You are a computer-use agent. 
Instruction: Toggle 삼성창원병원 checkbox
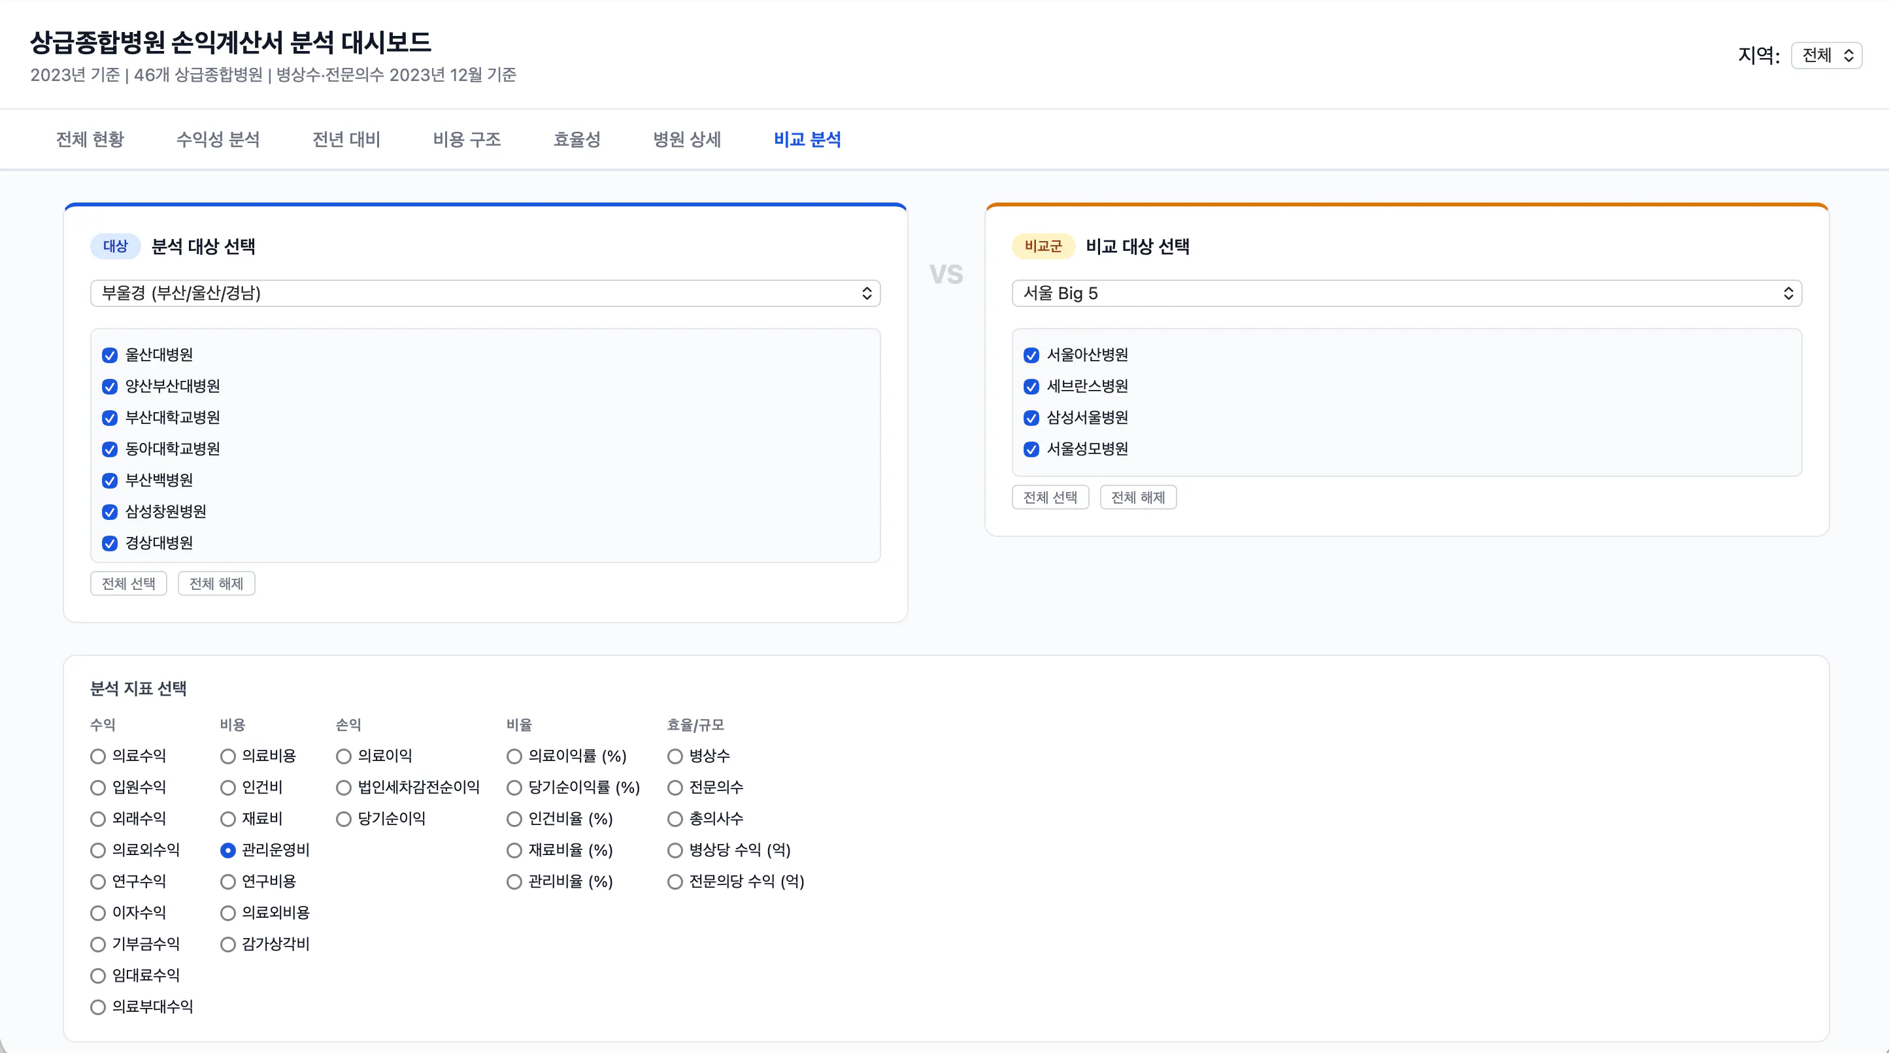coord(110,512)
